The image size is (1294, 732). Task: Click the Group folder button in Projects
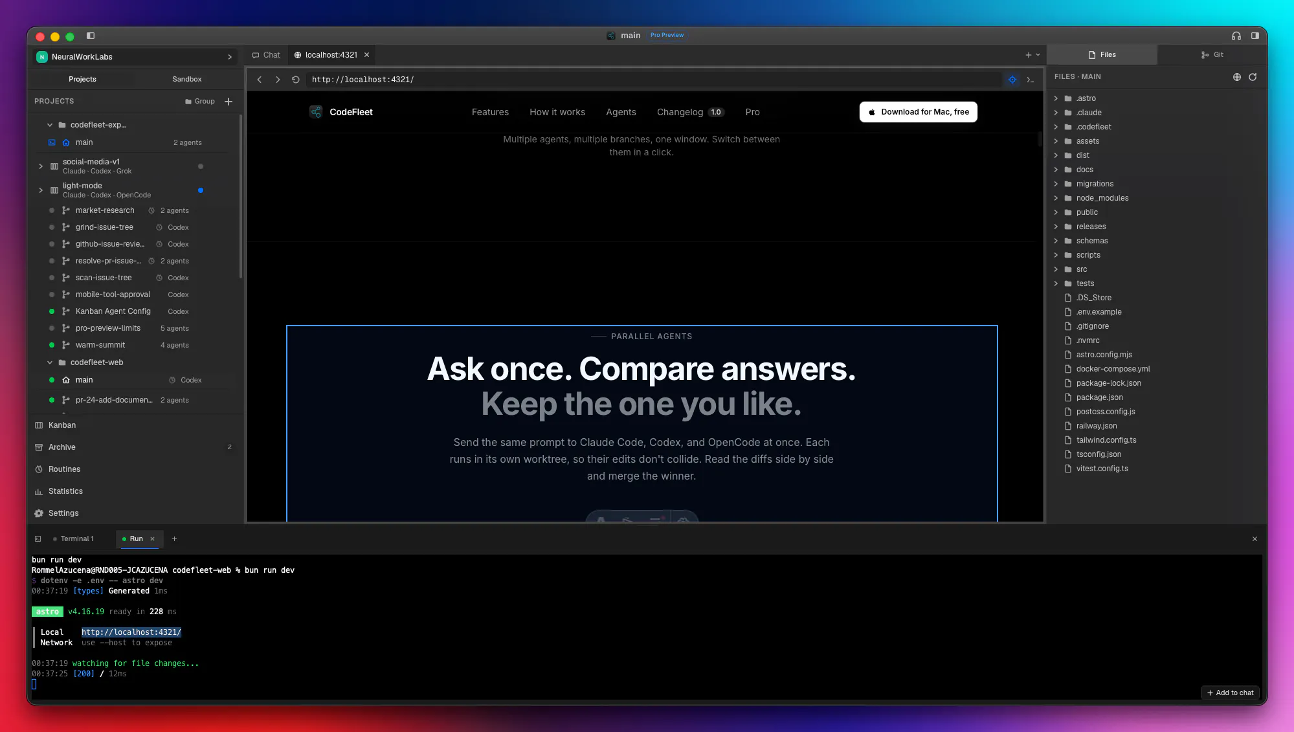pyautogui.click(x=200, y=102)
